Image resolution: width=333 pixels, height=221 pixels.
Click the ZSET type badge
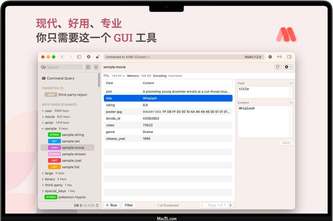pos(54,160)
